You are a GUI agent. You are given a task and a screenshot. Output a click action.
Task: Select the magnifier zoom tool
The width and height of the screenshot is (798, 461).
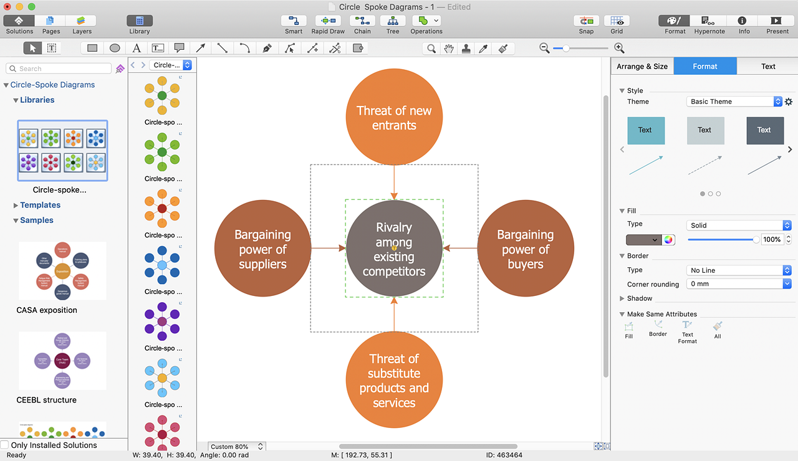(431, 48)
